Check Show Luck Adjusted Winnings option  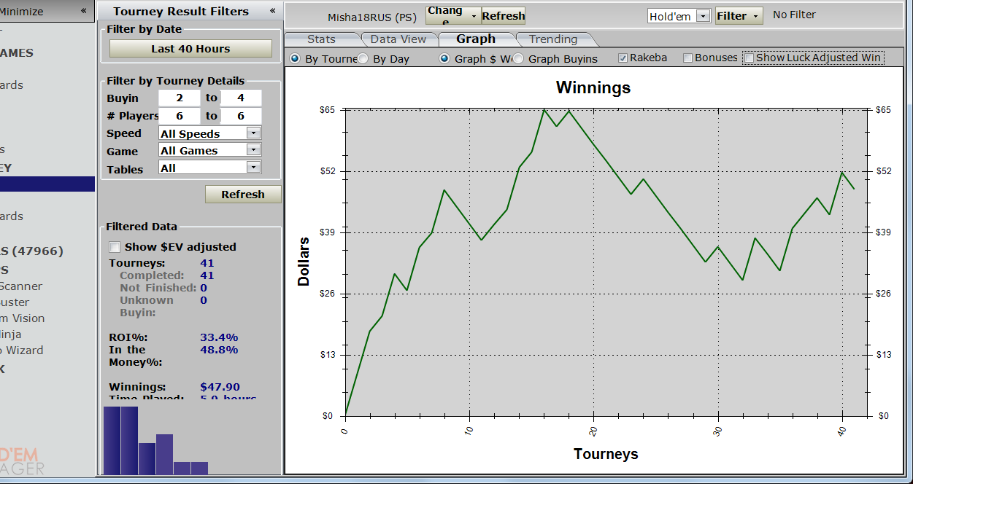point(749,58)
